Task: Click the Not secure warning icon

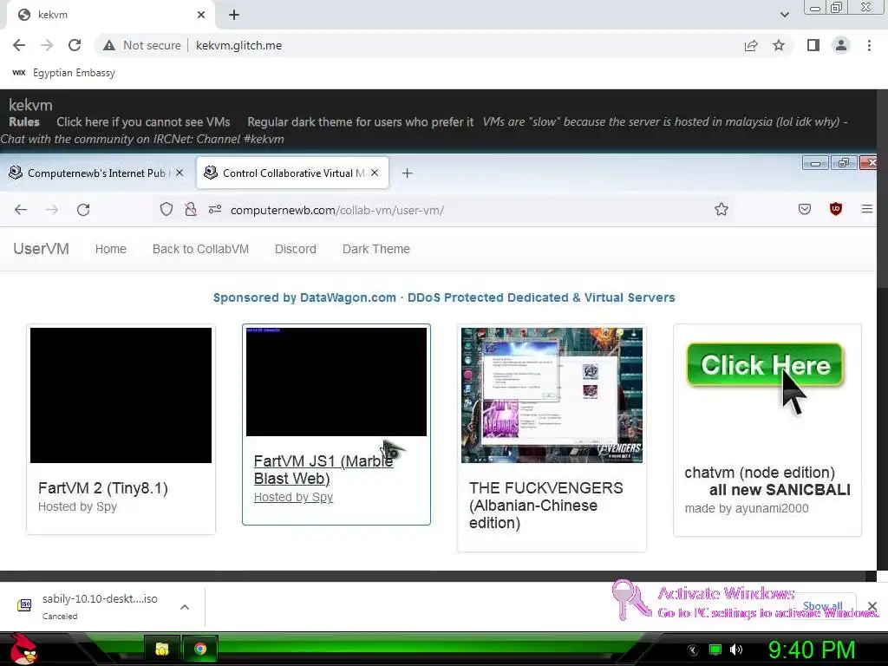Action: (x=109, y=45)
